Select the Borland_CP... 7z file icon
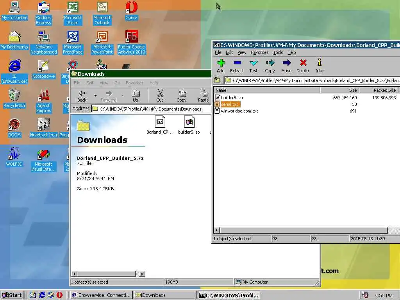The image size is (400, 300). tap(160, 125)
